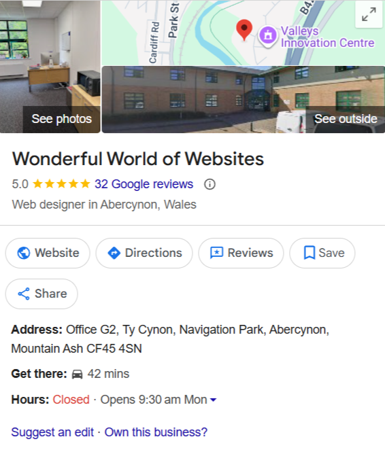
Task: Open 32 Google reviews link
Action: click(x=144, y=184)
